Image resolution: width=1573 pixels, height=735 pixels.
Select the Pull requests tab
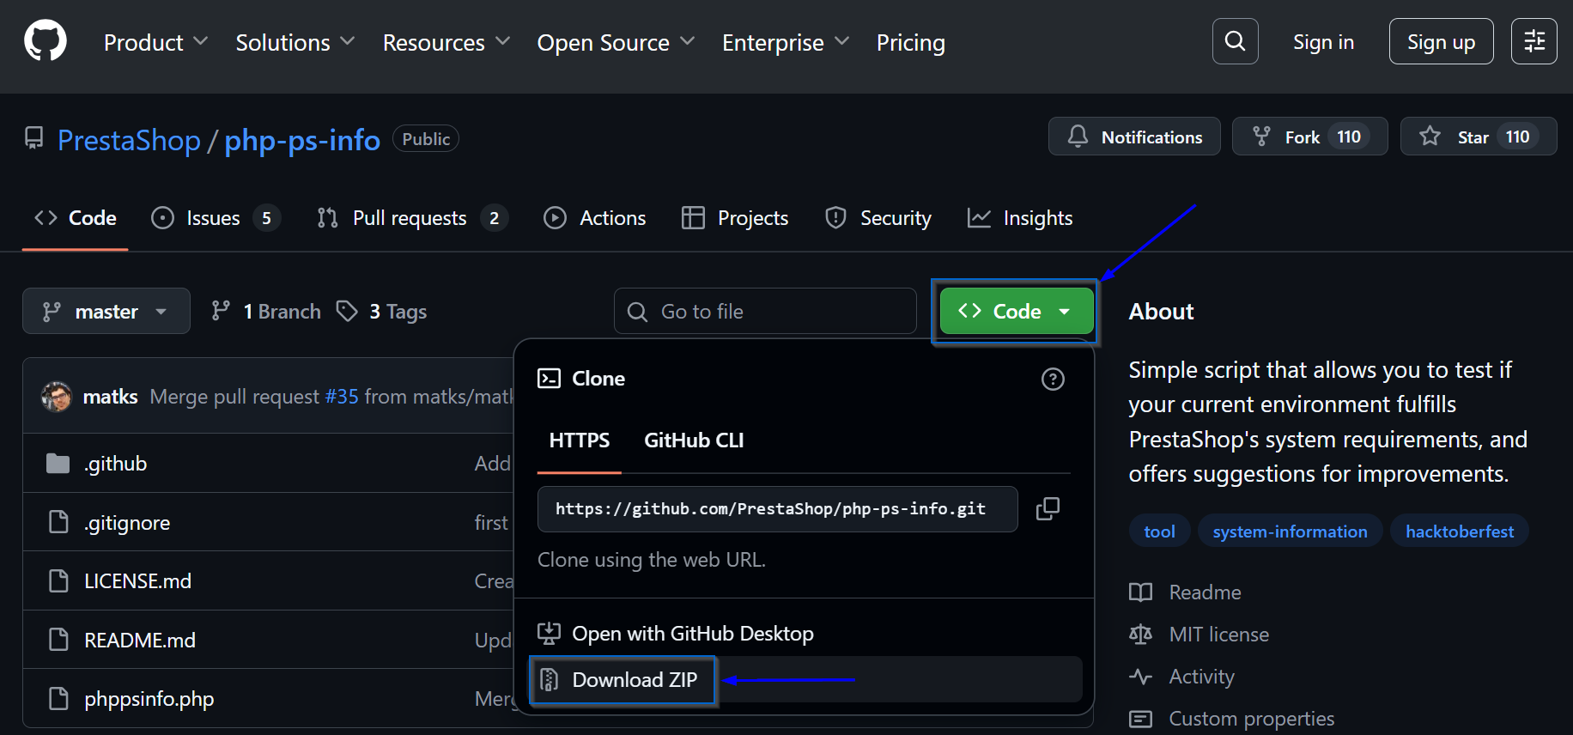(x=410, y=219)
